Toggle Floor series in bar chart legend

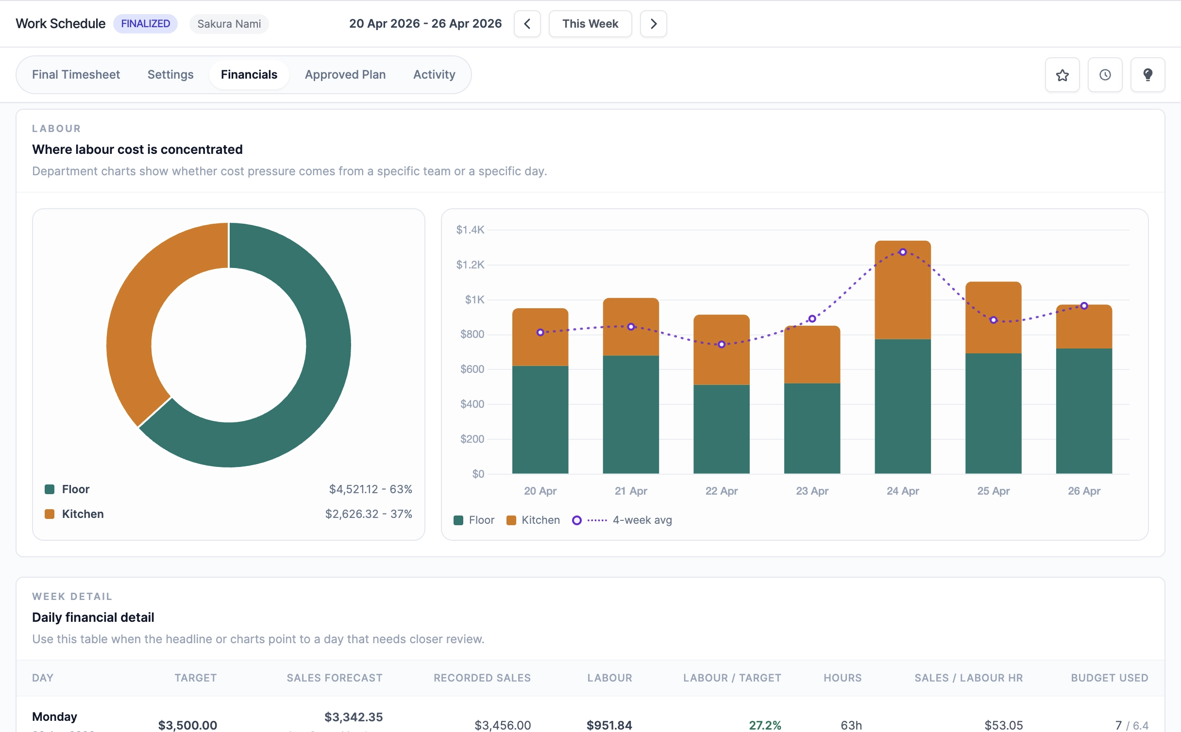pos(474,520)
